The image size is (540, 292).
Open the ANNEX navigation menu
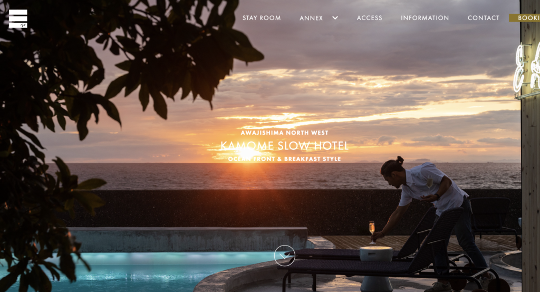click(311, 18)
